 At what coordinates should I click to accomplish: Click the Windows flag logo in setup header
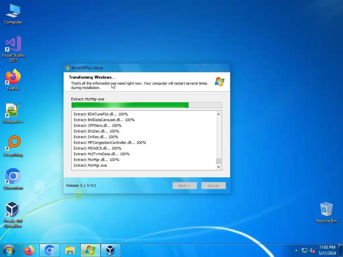[219, 82]
